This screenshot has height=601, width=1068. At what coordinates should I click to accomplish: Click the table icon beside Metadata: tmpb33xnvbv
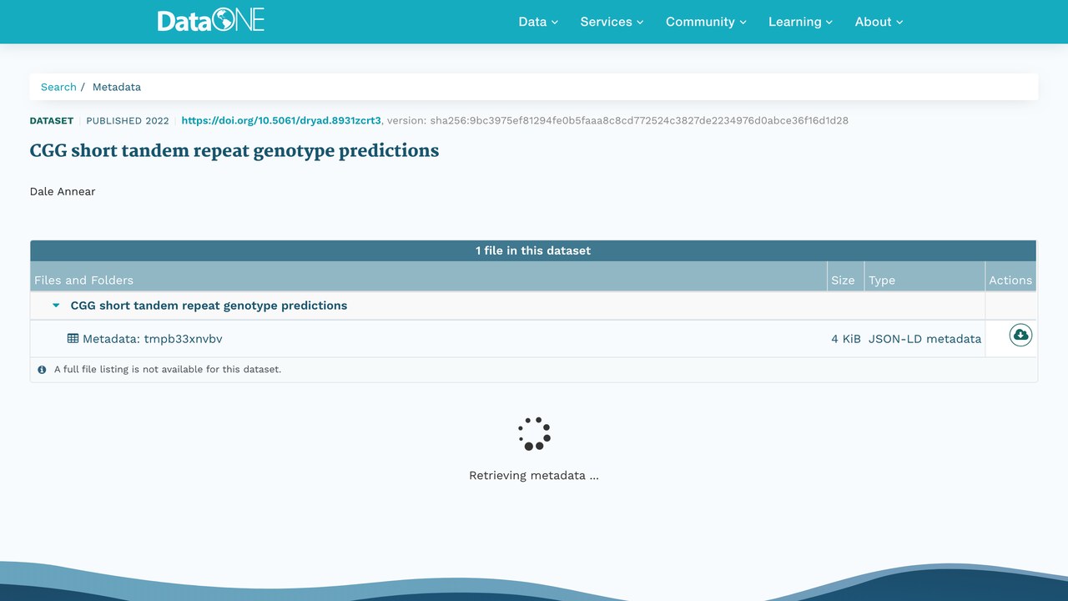point(73,339)
